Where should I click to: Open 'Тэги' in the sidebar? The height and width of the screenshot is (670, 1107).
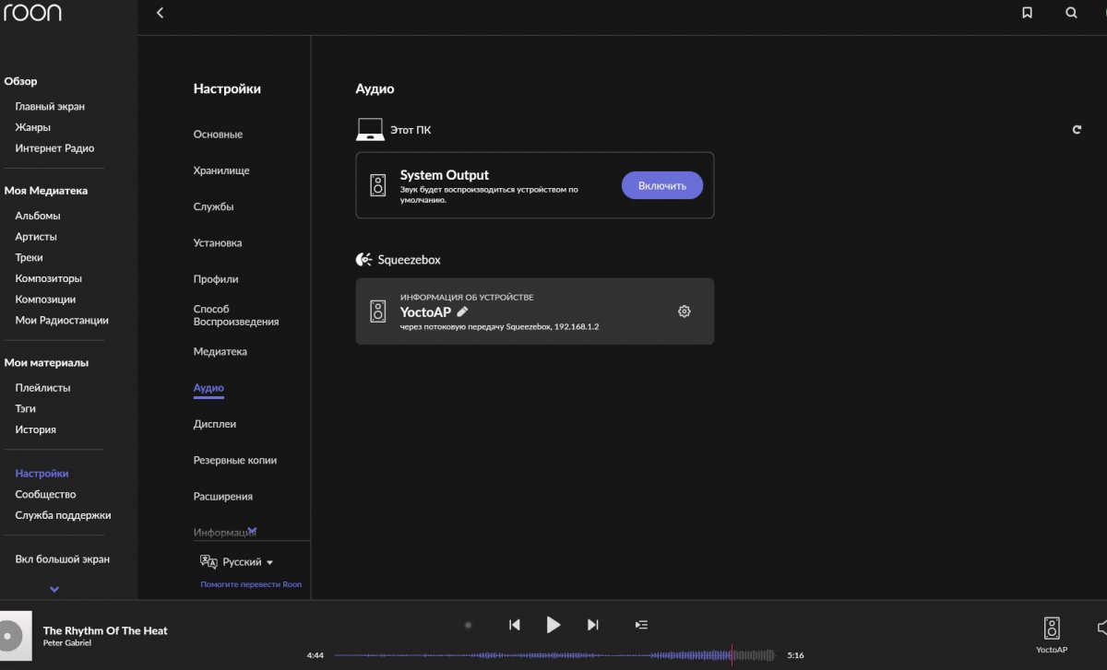point(26,408)
